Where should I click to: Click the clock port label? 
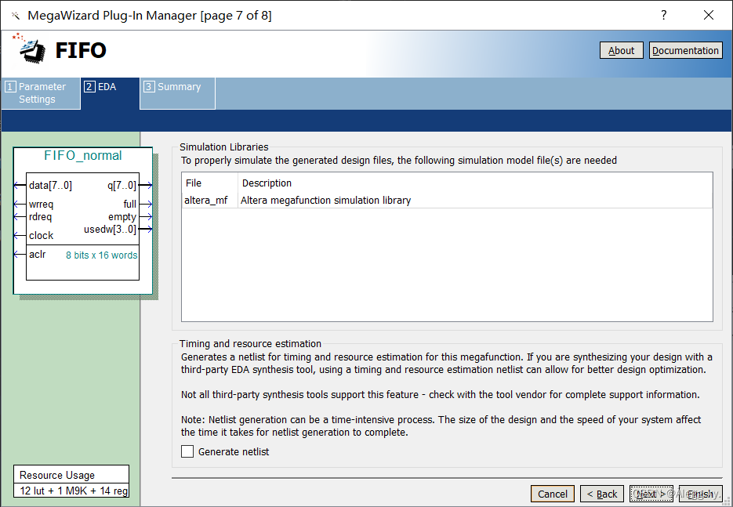coord(41,236)
